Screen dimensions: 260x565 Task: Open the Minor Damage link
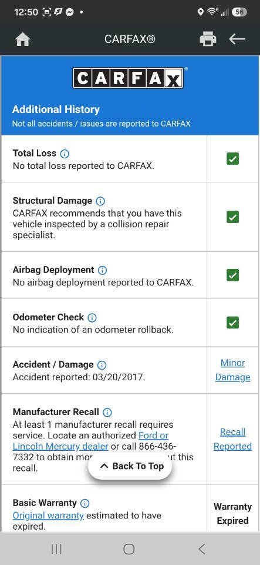click(232, 370)
